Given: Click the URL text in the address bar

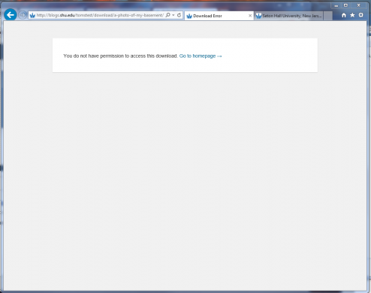Looking at the screenshot, I should click(x=100, y=15).
